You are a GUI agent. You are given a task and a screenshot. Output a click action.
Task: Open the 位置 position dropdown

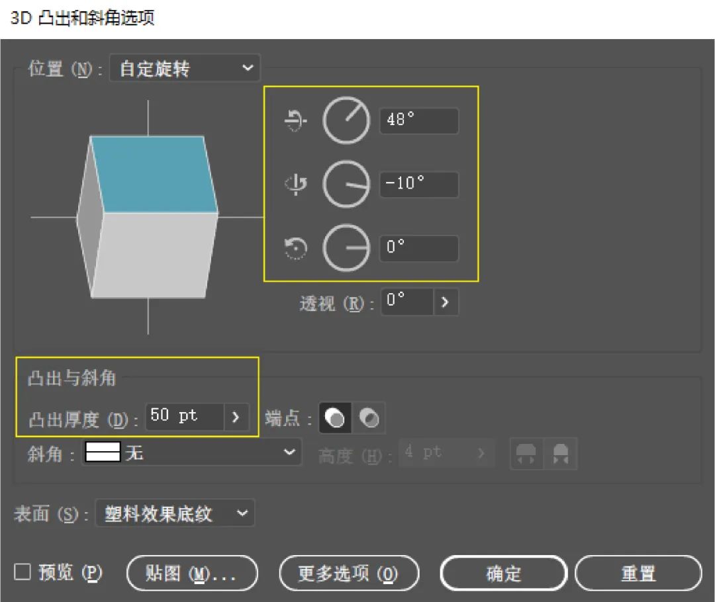tap(185, 68)
